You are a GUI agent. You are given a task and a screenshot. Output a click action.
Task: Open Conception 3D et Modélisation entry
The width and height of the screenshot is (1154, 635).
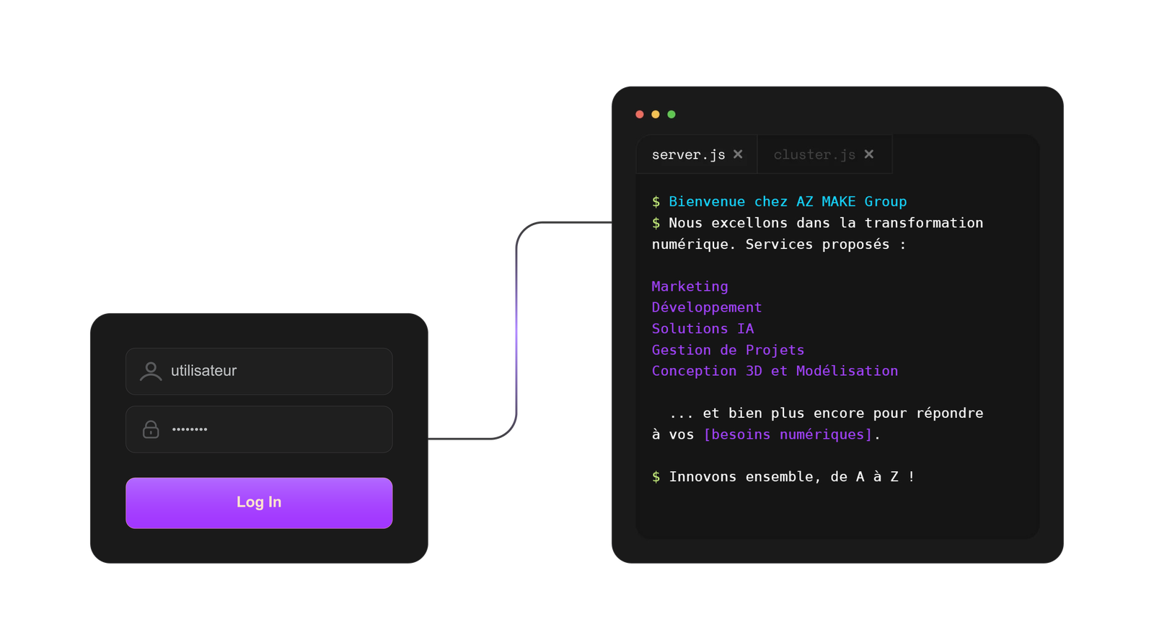pyautogui.click(x=775, y=371)
